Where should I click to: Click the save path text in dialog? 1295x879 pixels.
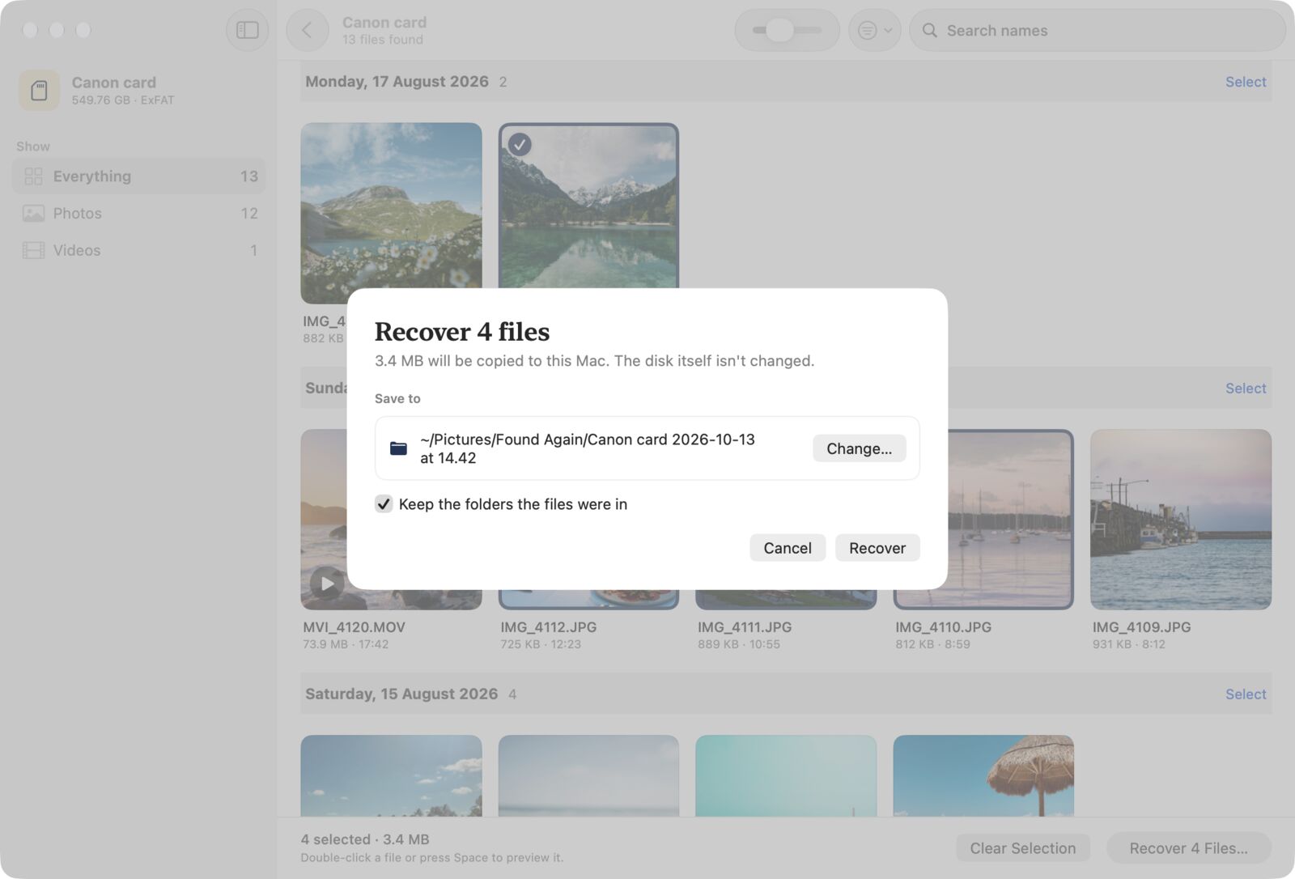(587, 448)
